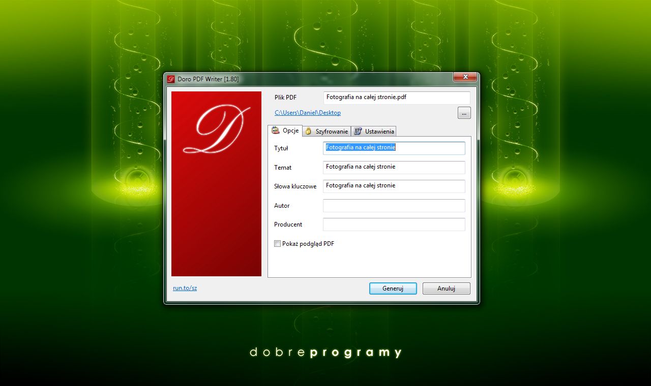Click the Doro PDF Writer [1.80] title text
Image resolution: width=651 pixels, height=386 pixels.
tap(208, 79)
